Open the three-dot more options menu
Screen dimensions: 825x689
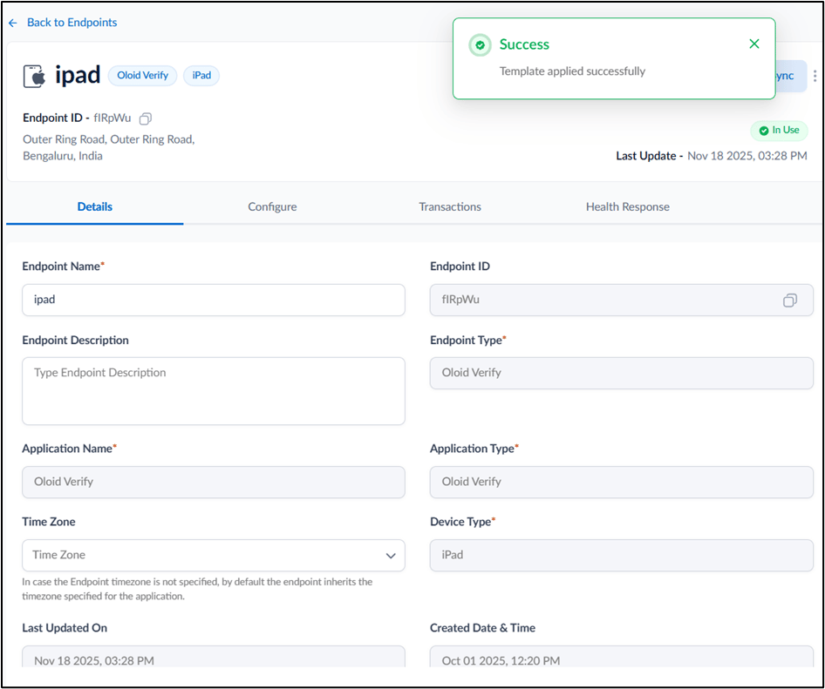[815, 76]
